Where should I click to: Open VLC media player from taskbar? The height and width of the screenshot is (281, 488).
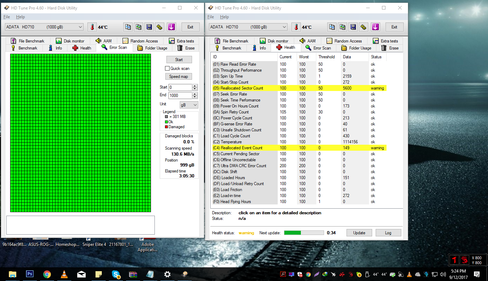[64, 274]
